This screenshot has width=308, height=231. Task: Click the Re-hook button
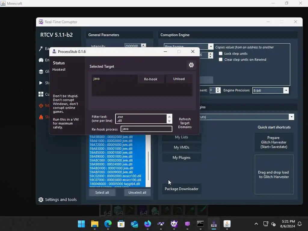pyautogui.click(x=151, y=79)
